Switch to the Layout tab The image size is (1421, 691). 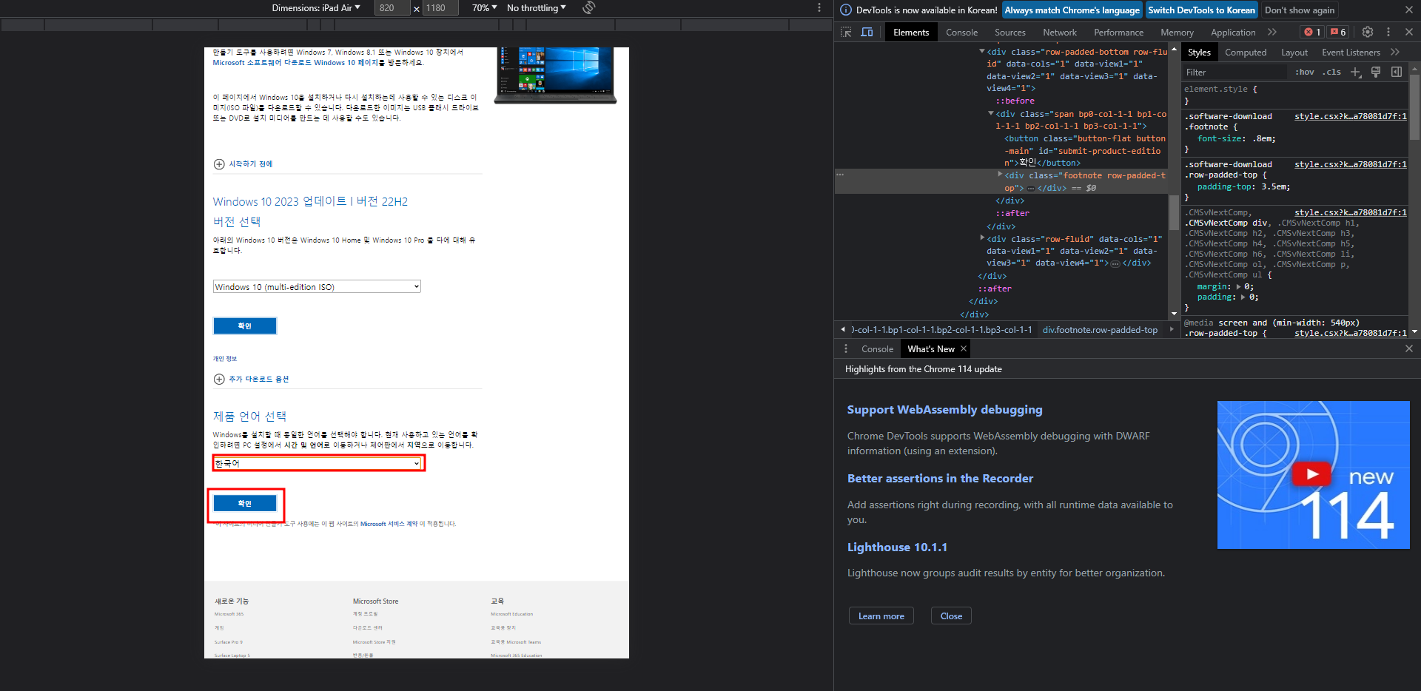point(1294,52)
